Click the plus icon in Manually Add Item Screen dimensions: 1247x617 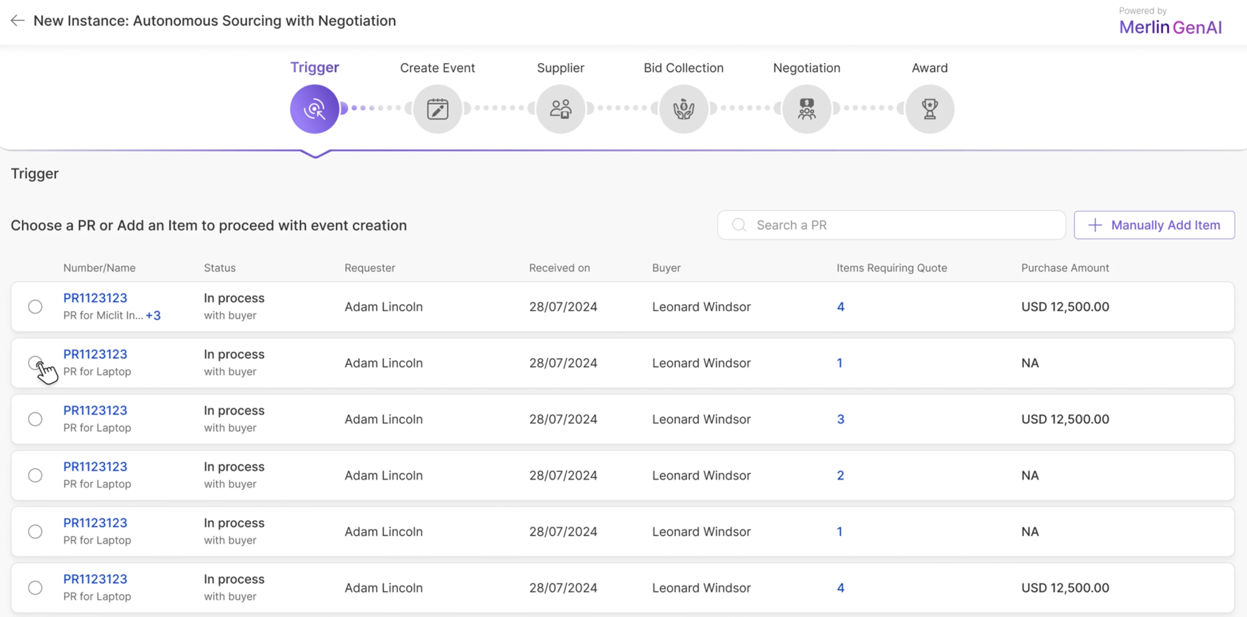coord(1094,225)
